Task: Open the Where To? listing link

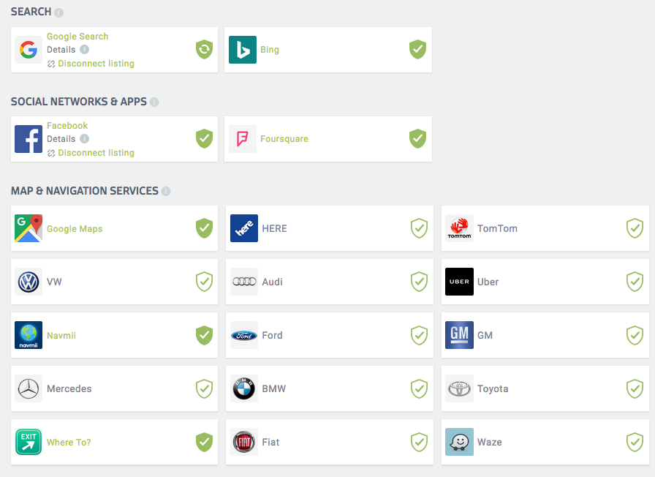Action: click(69, 443)
